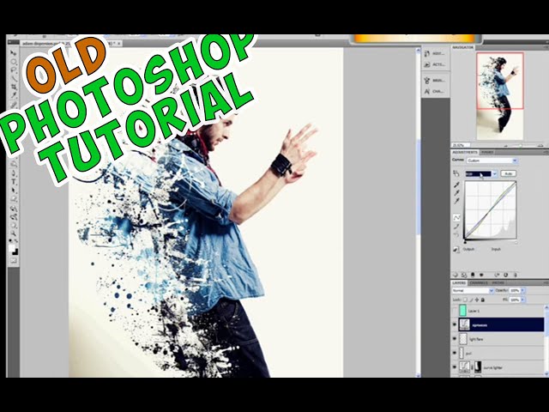
Task: Toggle the lock position option
Action: pyautogui.click(x=477, y=300)
